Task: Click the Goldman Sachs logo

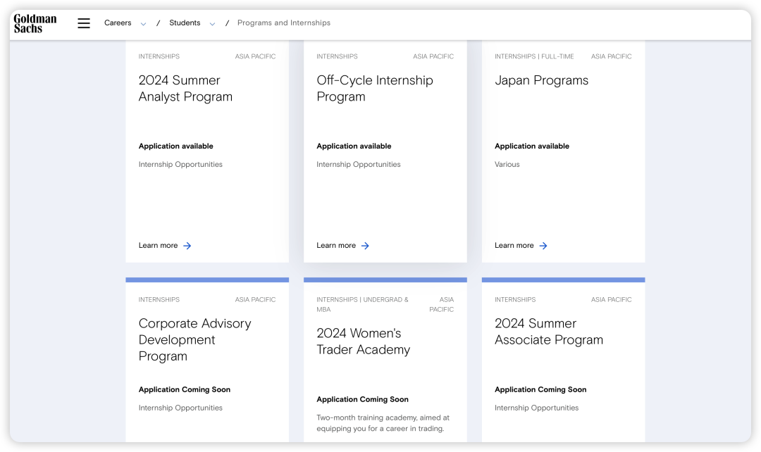Action: click(35, 23)
